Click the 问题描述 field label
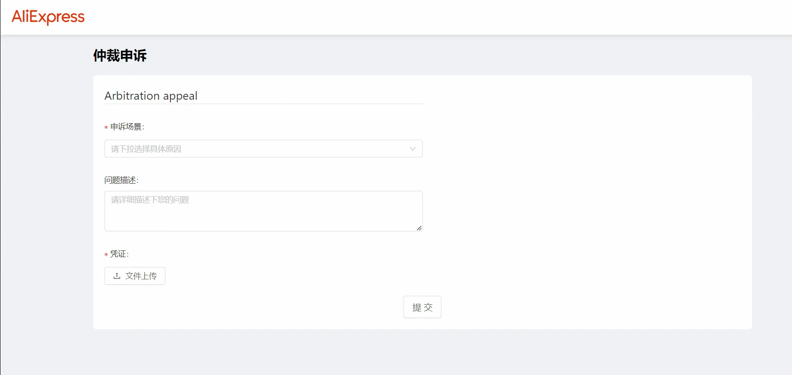 coord(121,180)
